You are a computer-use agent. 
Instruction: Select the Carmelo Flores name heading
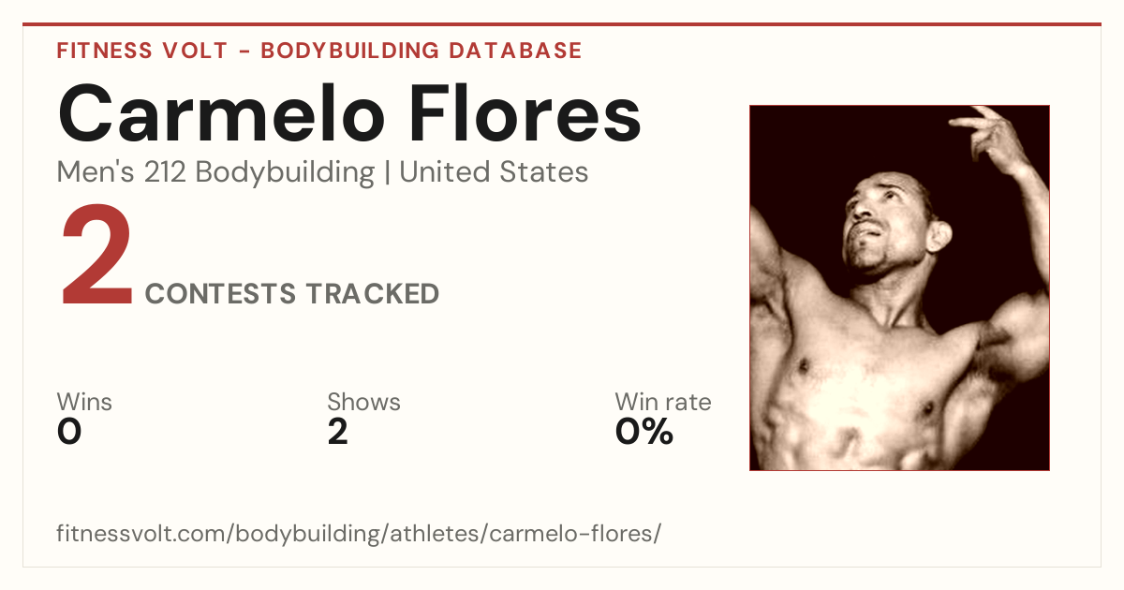point(349,112)
